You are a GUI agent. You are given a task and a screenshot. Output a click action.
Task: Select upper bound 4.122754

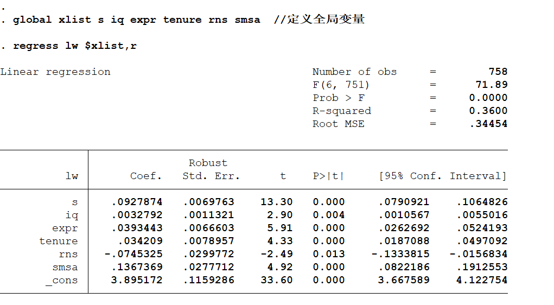point(482,281)
